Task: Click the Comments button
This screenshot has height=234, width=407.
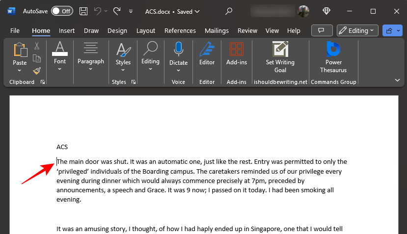Action: (x=322, y=30)
